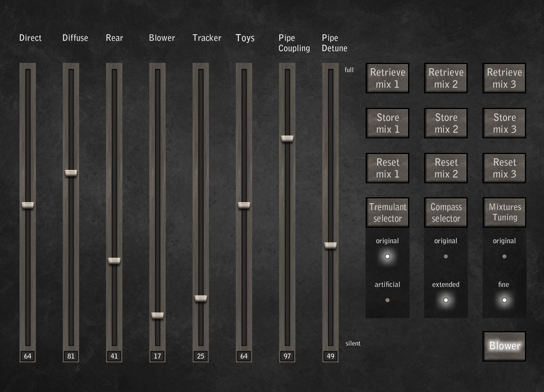Click the Pipe Detune value field 49
This screenshot has height=392, width=544.
[330, 356]
